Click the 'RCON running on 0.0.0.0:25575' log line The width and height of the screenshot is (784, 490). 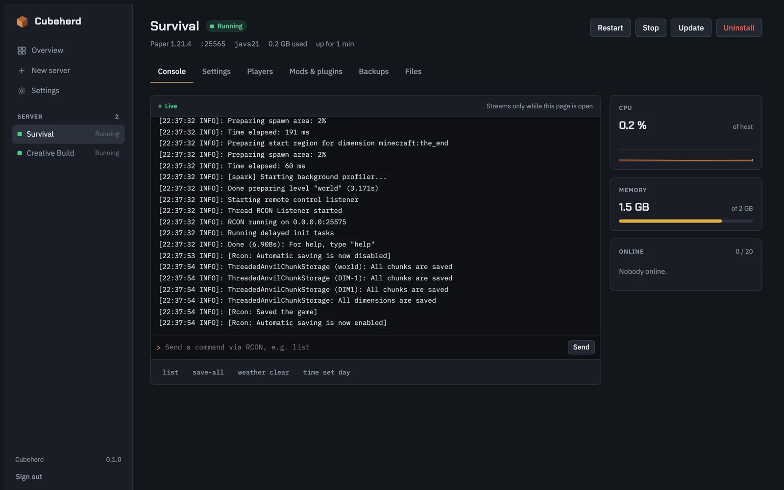point(252,222)
